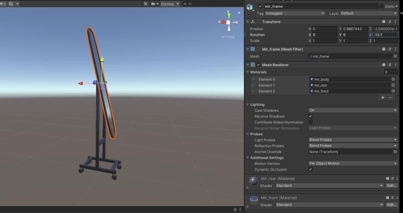403x213 pixels.
Task: Toggle the Persp projection label
Action: 229,37
